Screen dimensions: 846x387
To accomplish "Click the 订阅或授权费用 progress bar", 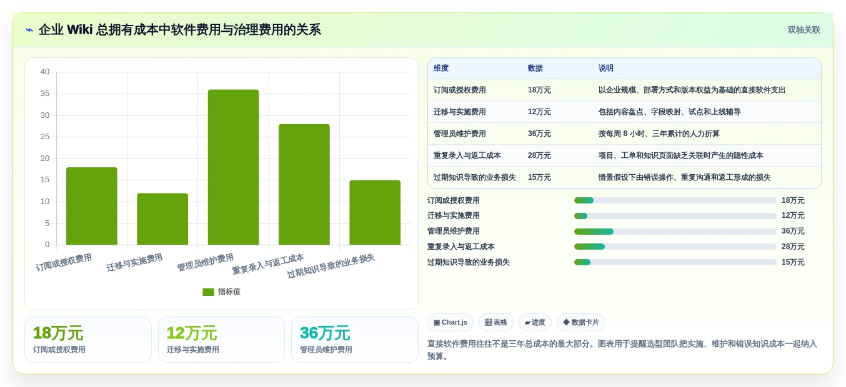I will coord(675,200).
